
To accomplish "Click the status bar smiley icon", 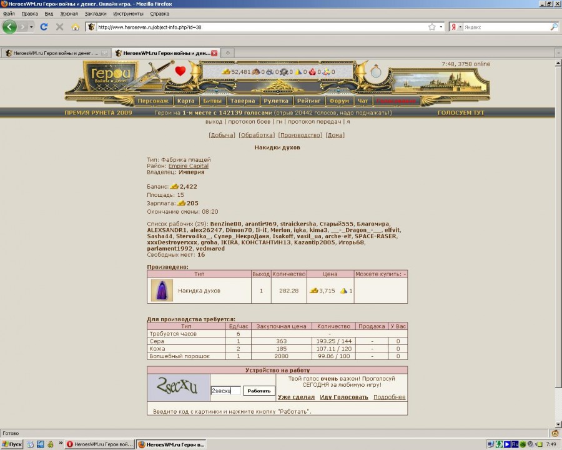I will click(555, 433).
